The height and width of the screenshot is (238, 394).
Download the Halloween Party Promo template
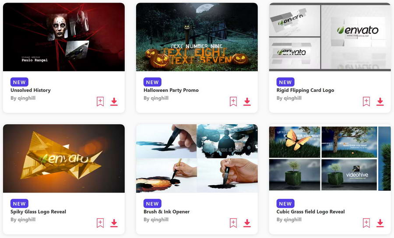[x=247, y=101]
